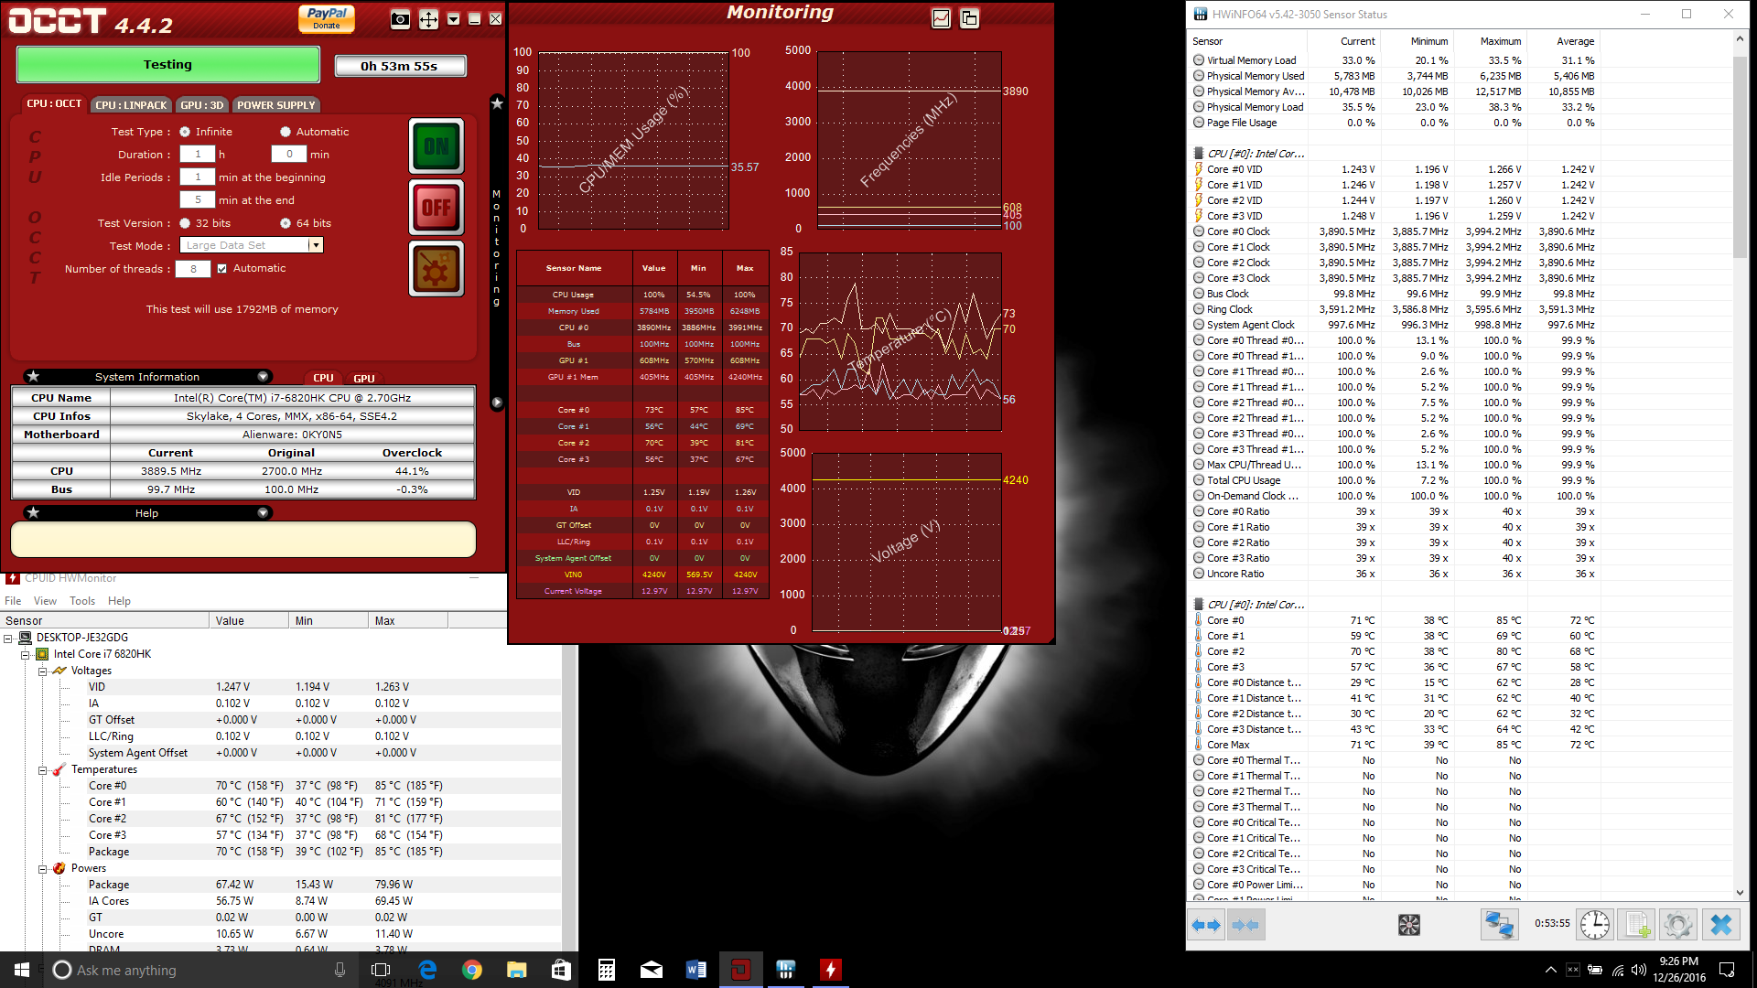This screenshot has width=1757, height=988.
Task: Open the OCCT title bar dropdown arrow
Action: pos(453,19)
